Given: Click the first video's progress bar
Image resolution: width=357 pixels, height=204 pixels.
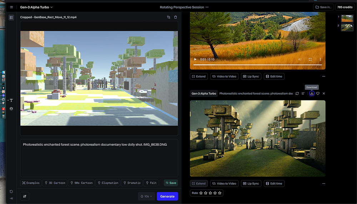Looking at the screenshot, I should [257, 65].
